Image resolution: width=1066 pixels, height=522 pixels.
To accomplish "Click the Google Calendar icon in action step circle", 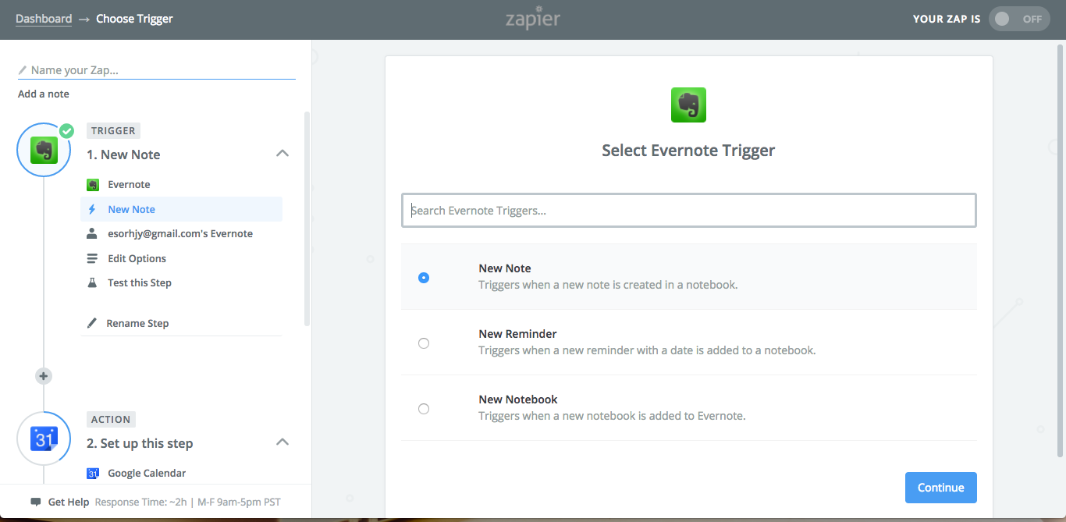I will (44, 439).
